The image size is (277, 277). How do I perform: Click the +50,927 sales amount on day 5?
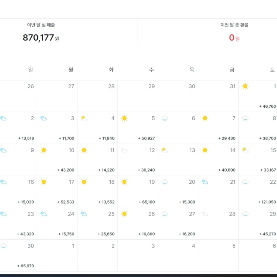[x=146, y=138]
